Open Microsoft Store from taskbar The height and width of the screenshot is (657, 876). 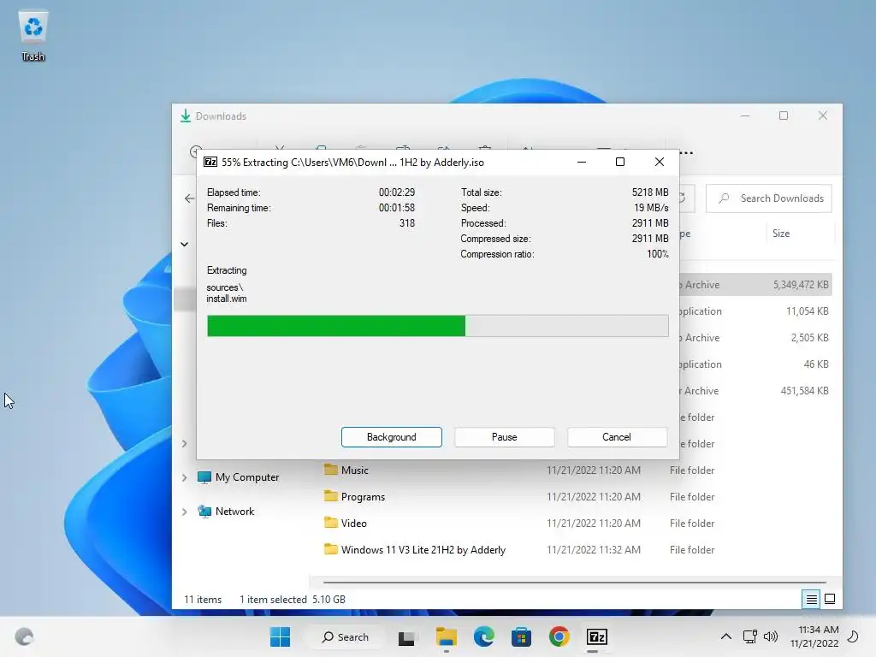521,636
